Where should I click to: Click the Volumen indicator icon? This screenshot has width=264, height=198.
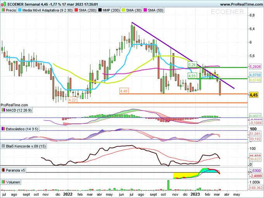click(3, 182)
